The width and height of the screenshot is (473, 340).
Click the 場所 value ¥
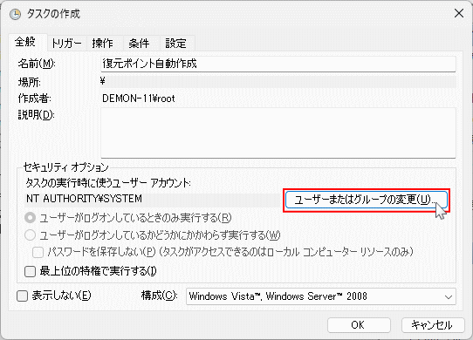click(x=103, y=81)
